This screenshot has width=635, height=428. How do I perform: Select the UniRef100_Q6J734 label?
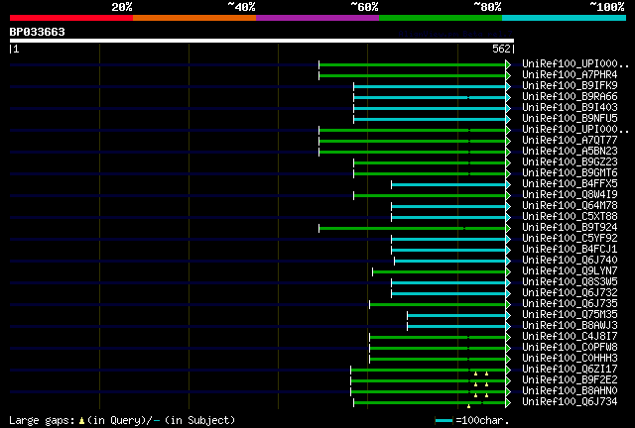pyautogui.click(x=570, y=402)
